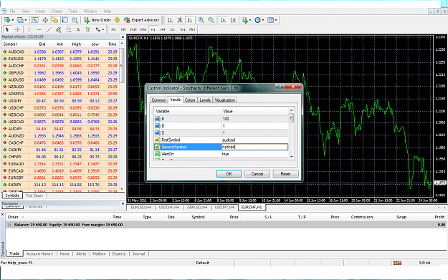Open the new chart dropdown arrow
The width and height of the screenshot is (448, 280).
[13, 20]
